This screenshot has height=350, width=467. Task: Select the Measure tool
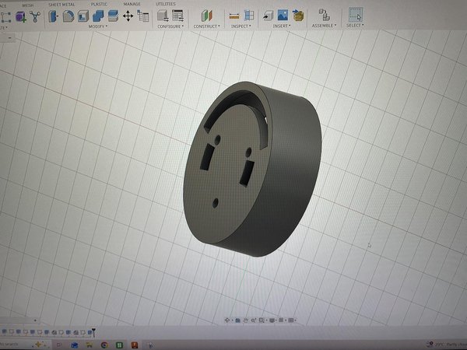tap(234, 16)
